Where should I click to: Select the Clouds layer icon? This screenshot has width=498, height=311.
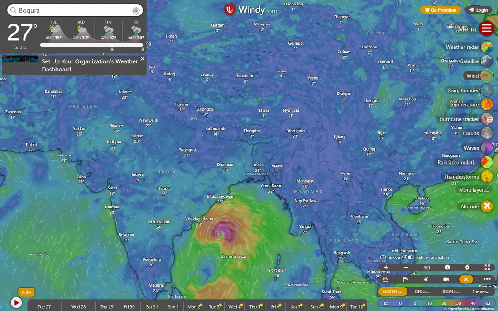(487, 133)
